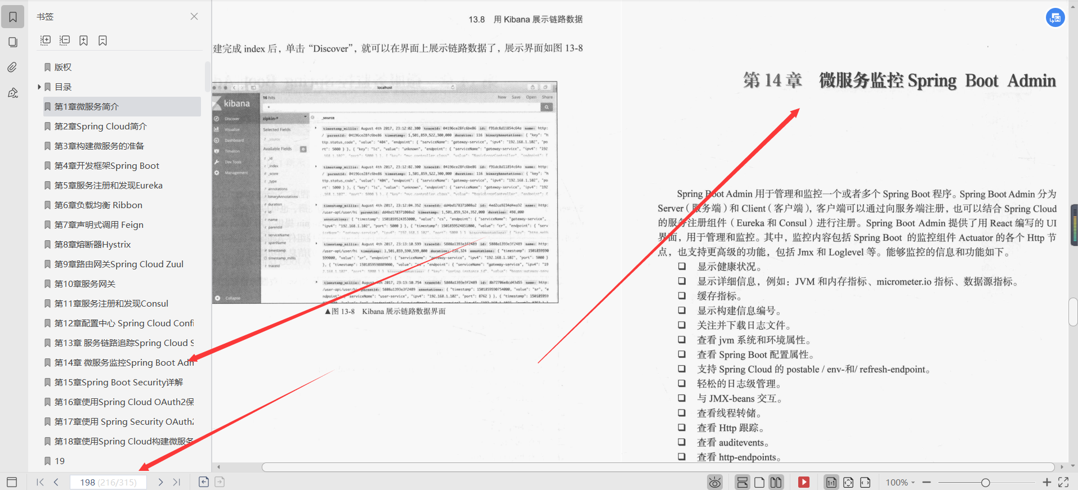Go to the first page
The width and height of the screenshot is (1078, 490).
click(x=40, y=482)
